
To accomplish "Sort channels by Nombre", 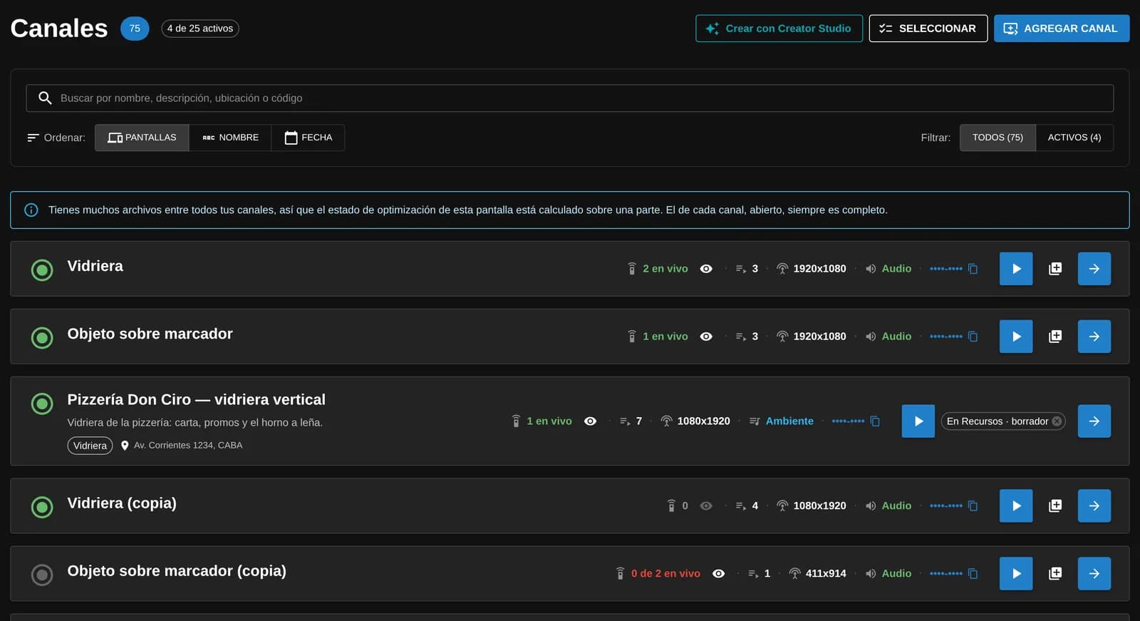I will click(230, 138).
